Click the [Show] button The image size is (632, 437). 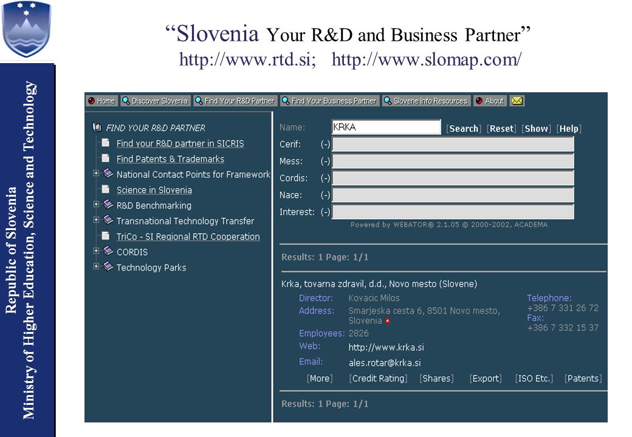pyautogui.click(x=536, y=129)
